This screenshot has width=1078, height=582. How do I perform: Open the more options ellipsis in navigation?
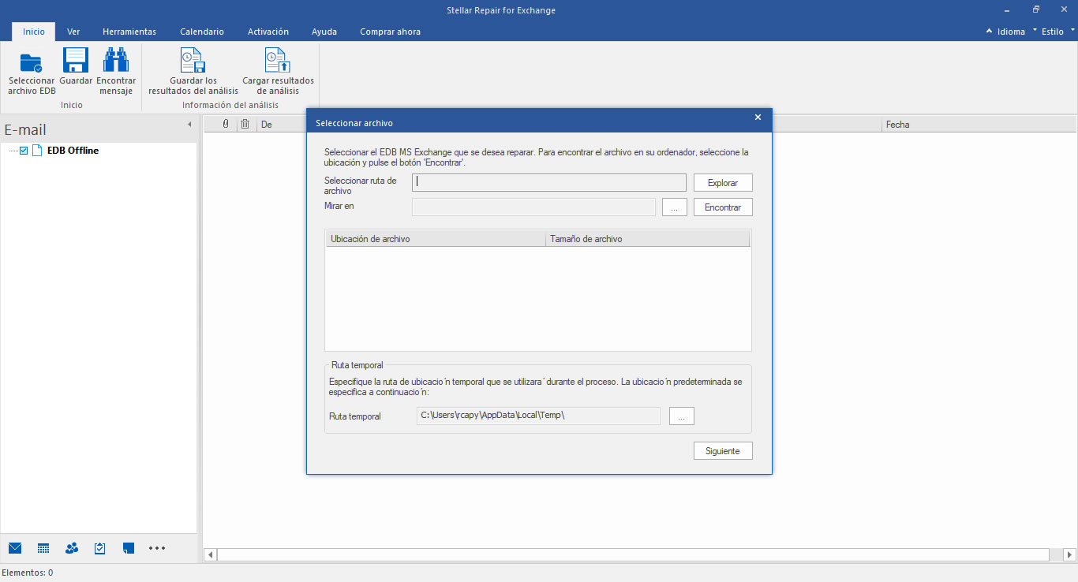(157, 548)
